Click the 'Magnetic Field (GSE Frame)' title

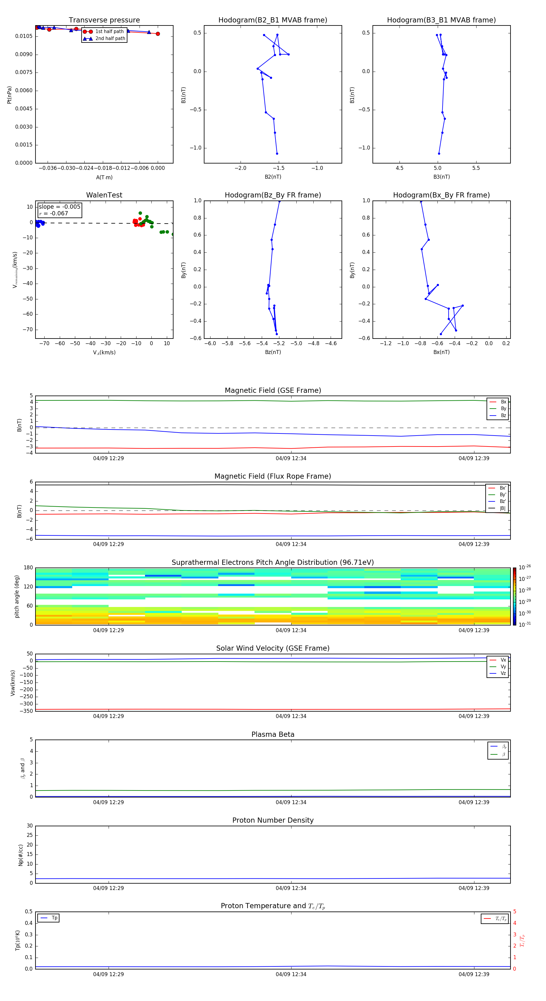[273, 390]
